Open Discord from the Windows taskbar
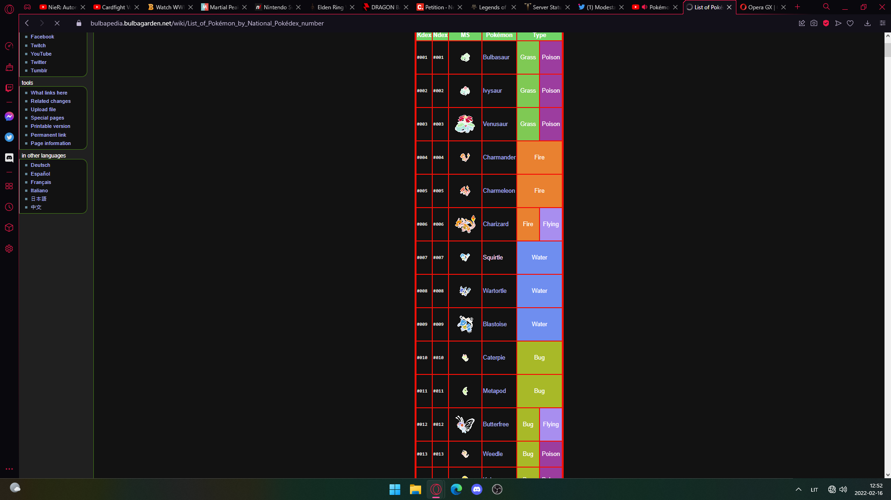Screen dimensions: 891x500 pyautogui.click(x=476, y=489)
